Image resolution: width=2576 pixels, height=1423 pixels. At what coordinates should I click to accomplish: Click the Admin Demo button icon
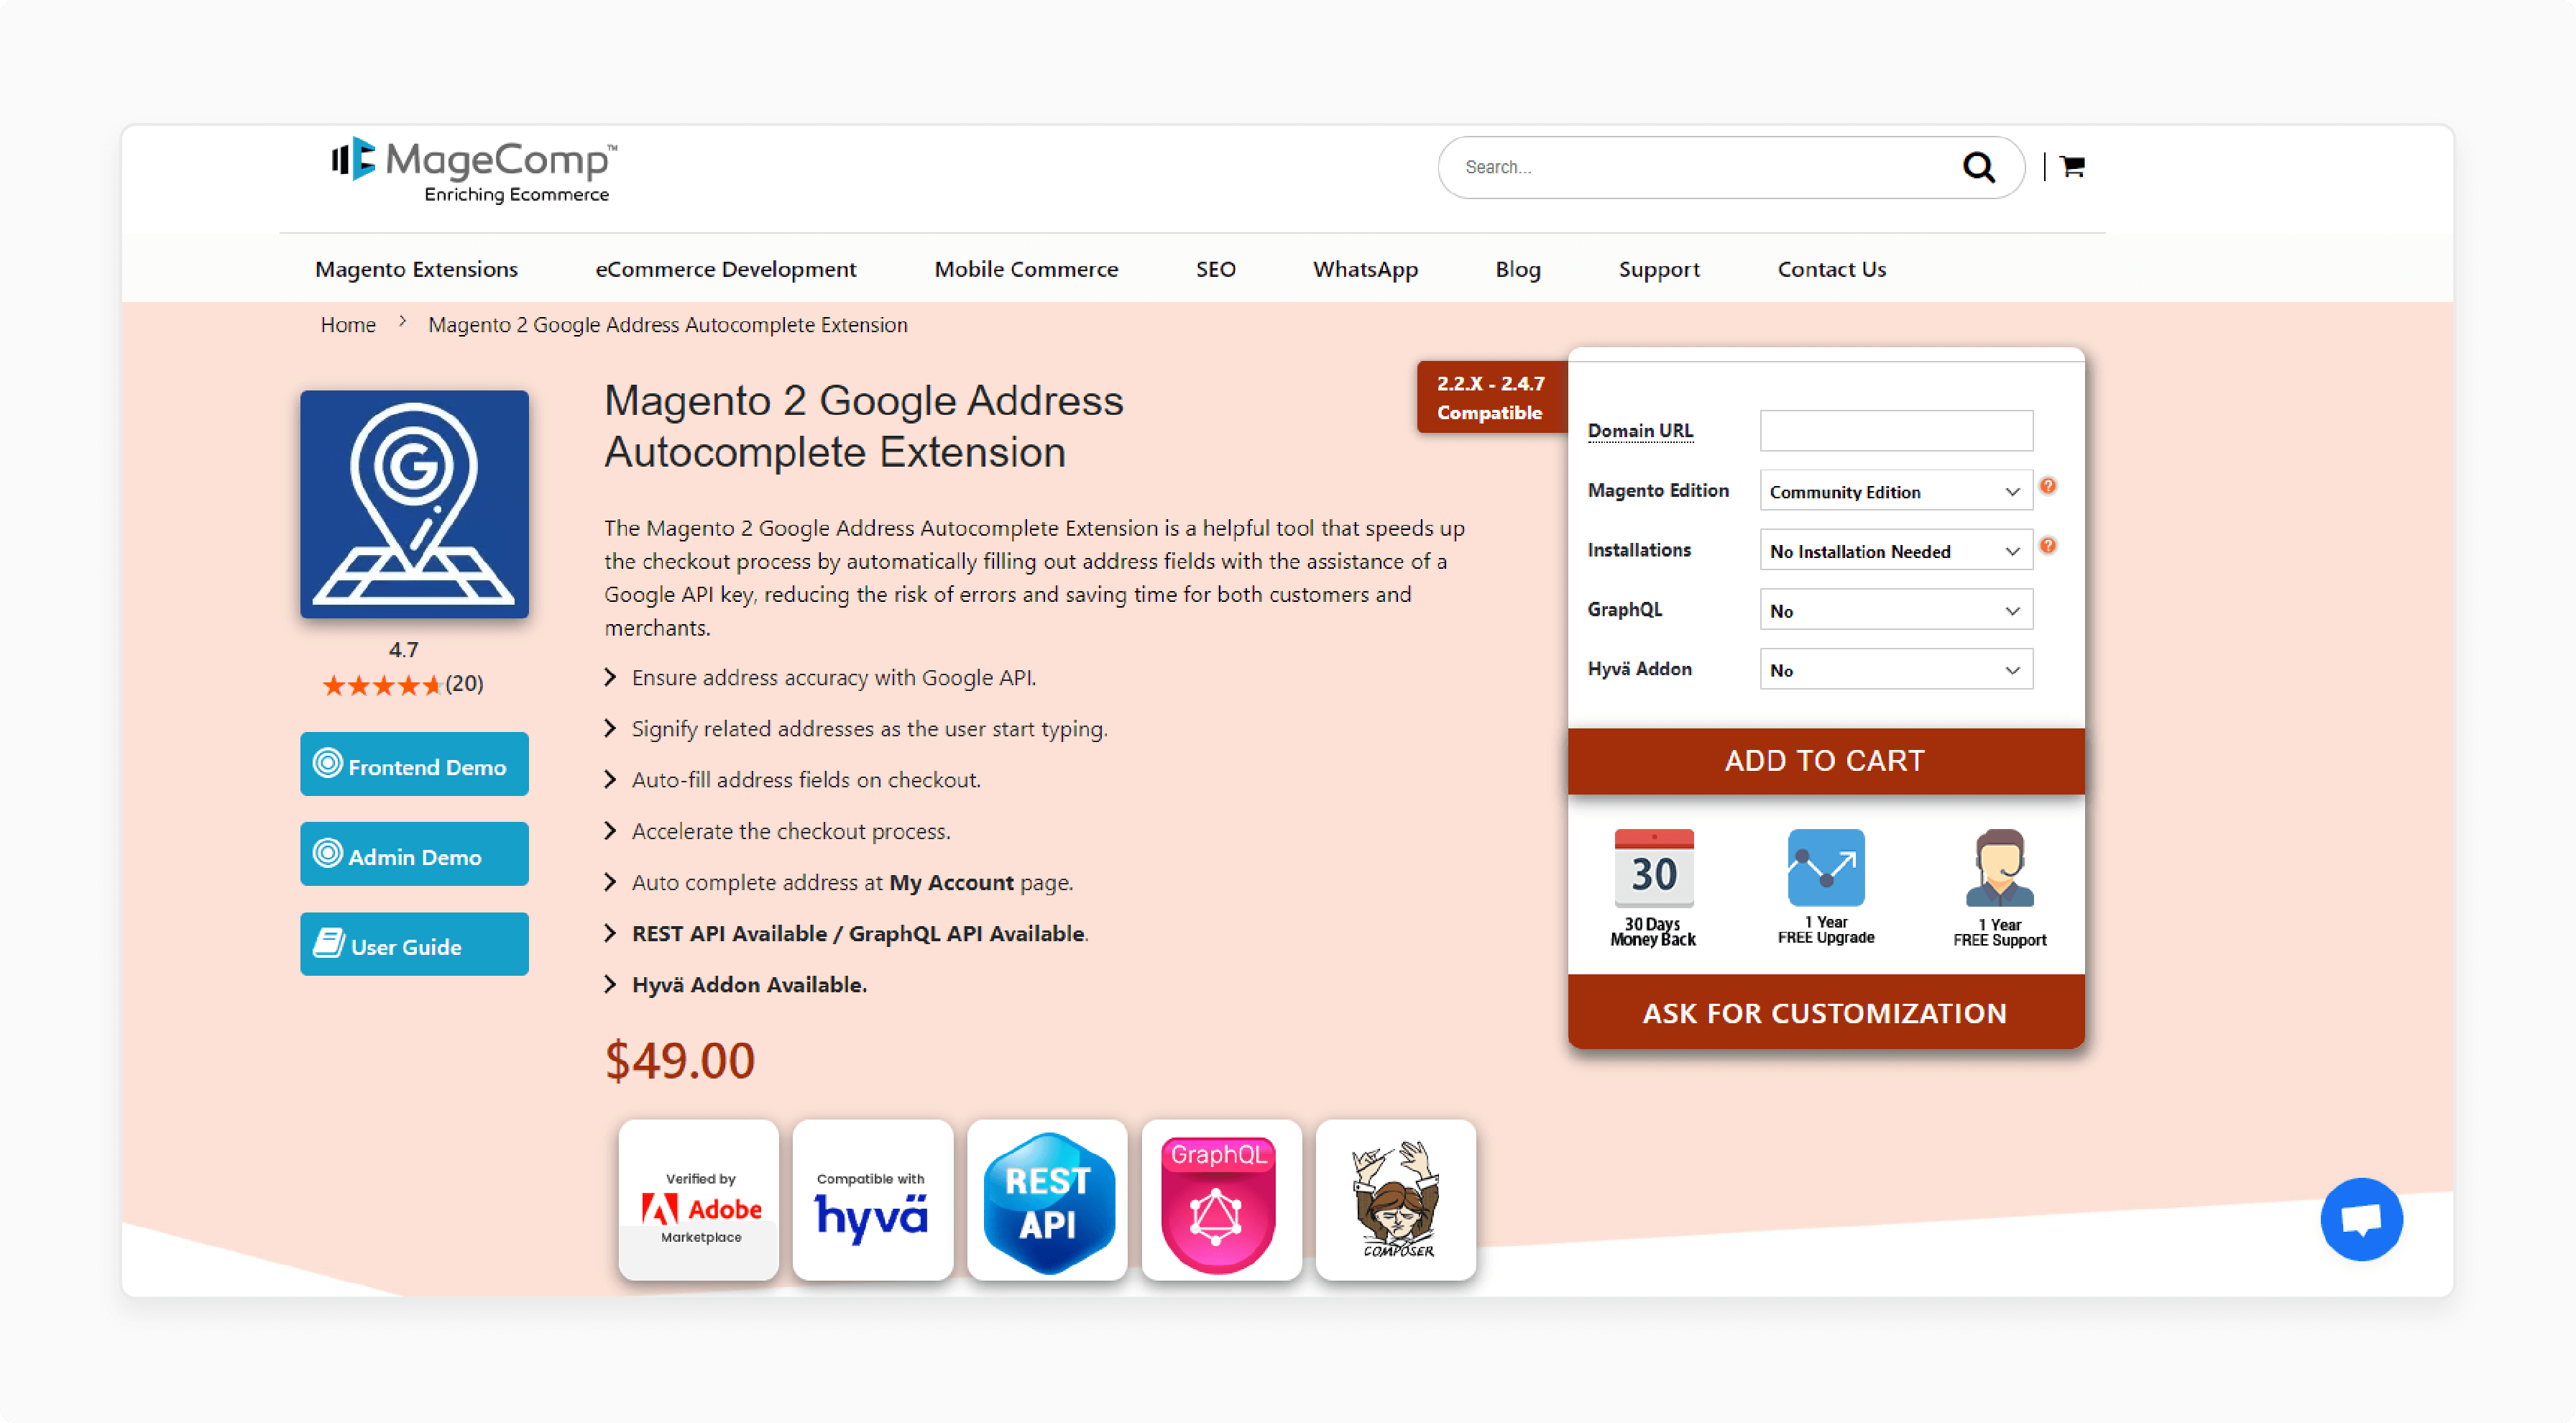tap(326, 854)
